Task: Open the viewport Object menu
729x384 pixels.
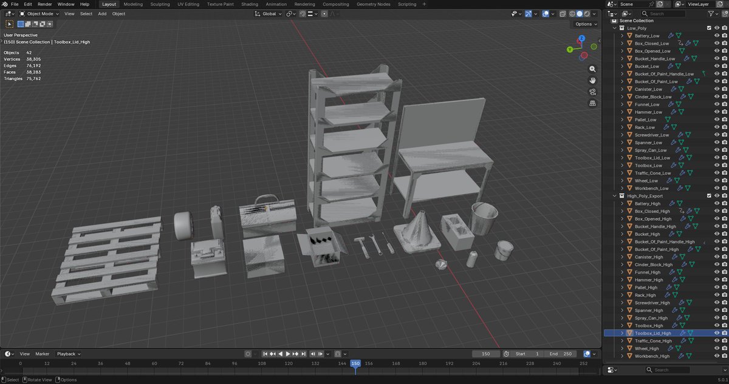Action: [118, 13]
